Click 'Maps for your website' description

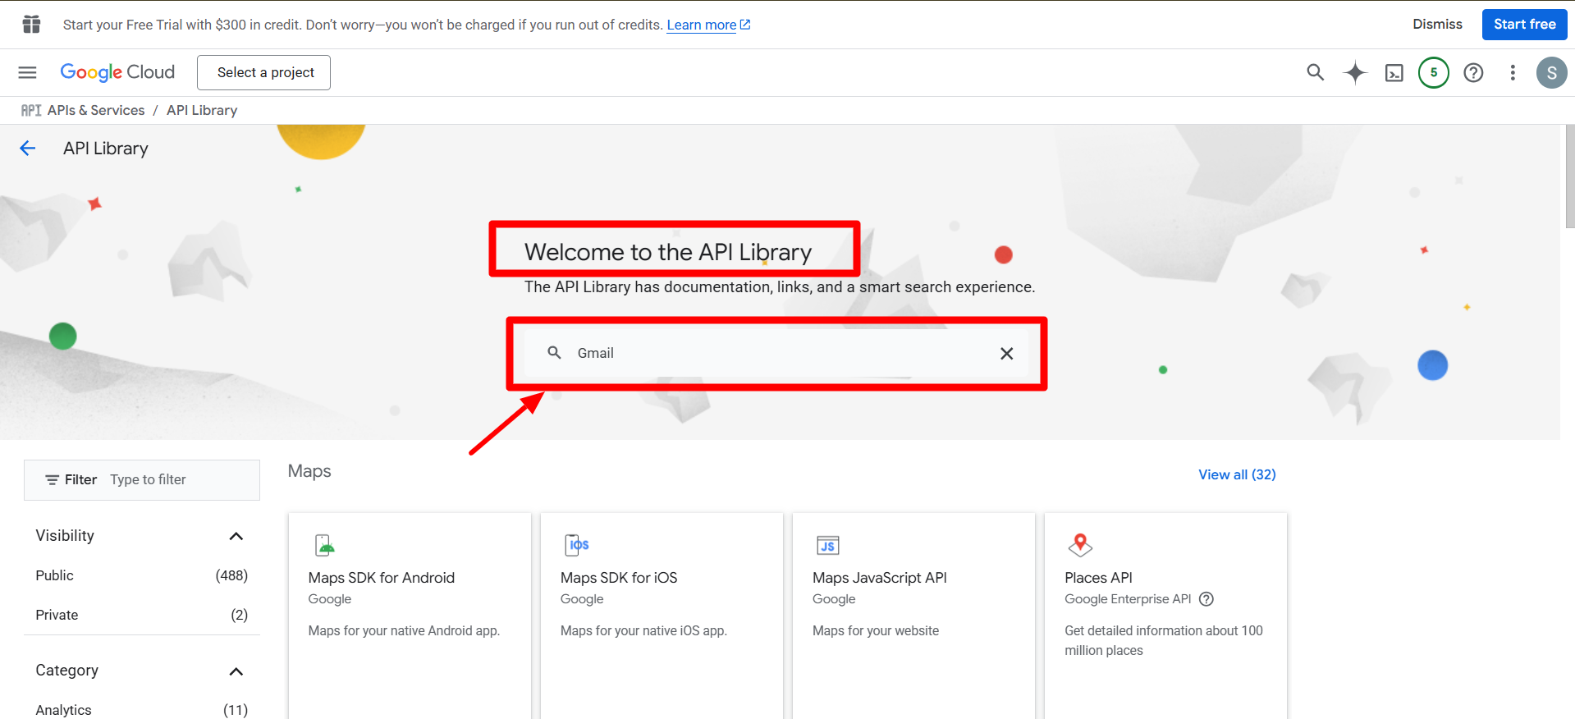click(876, 630)
